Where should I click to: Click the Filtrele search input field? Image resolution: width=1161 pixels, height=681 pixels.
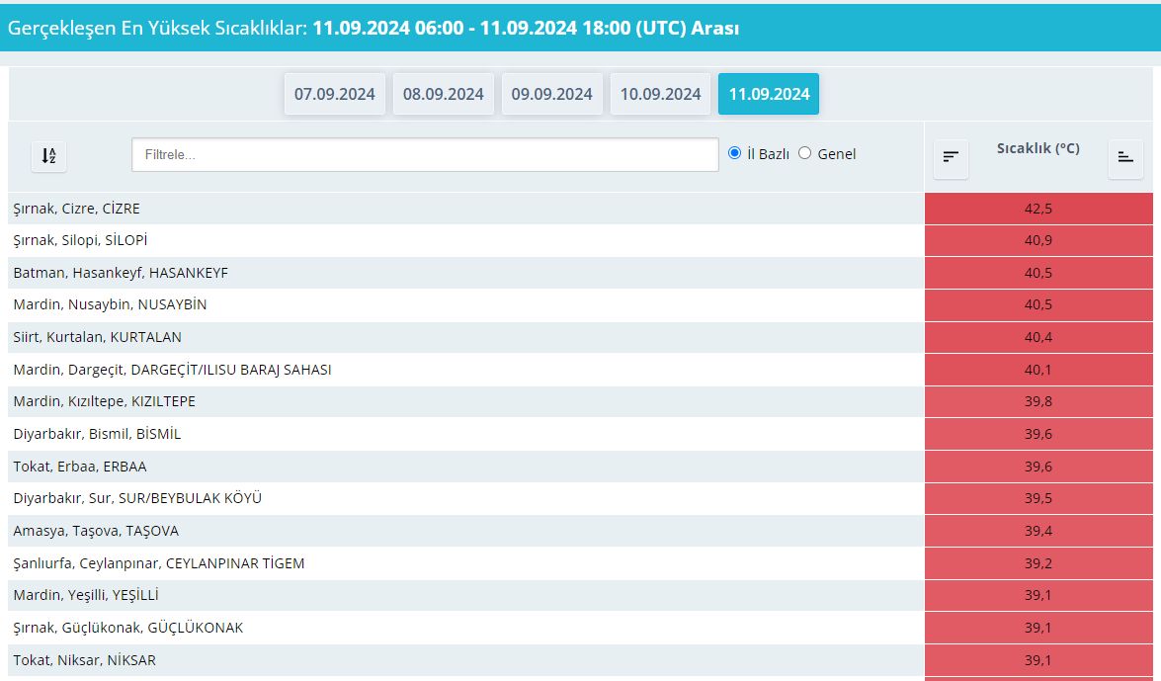(425, 154)
